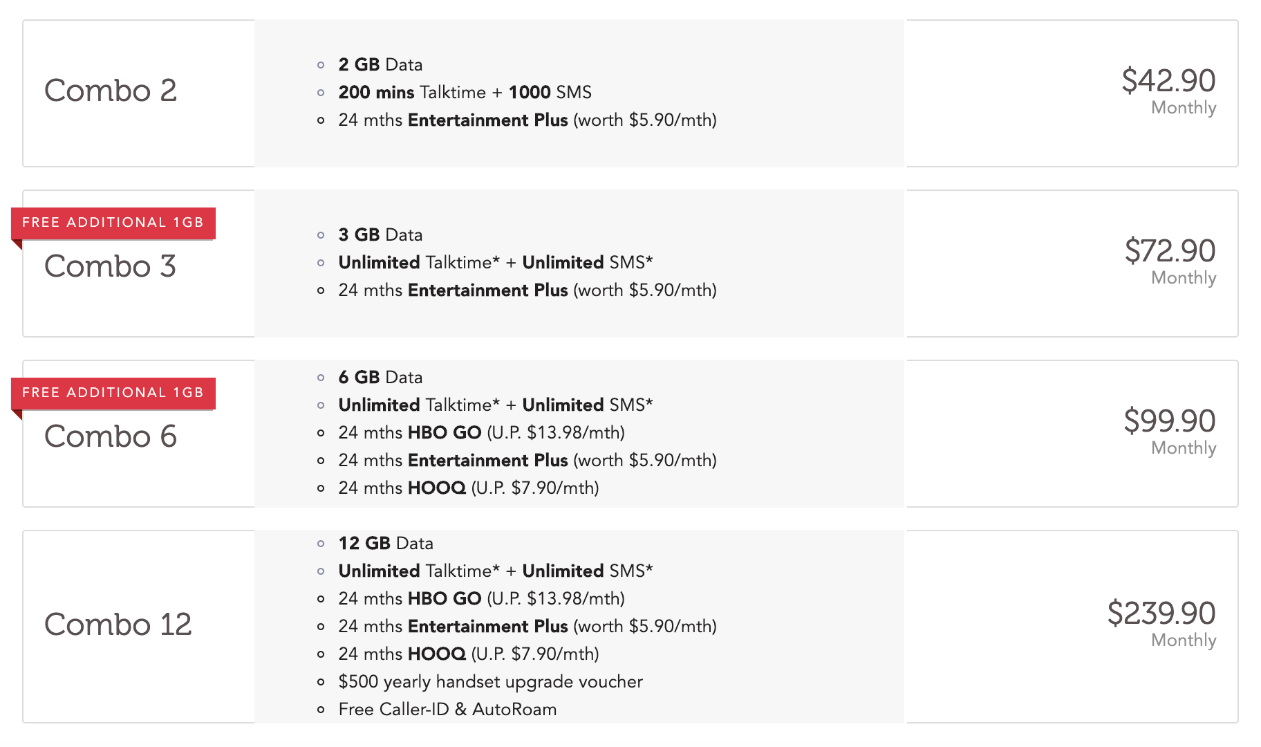The image size is (1261, 747).
Task: Select the $500 yearly handset upgrade voucher
Action: (490, 682)
